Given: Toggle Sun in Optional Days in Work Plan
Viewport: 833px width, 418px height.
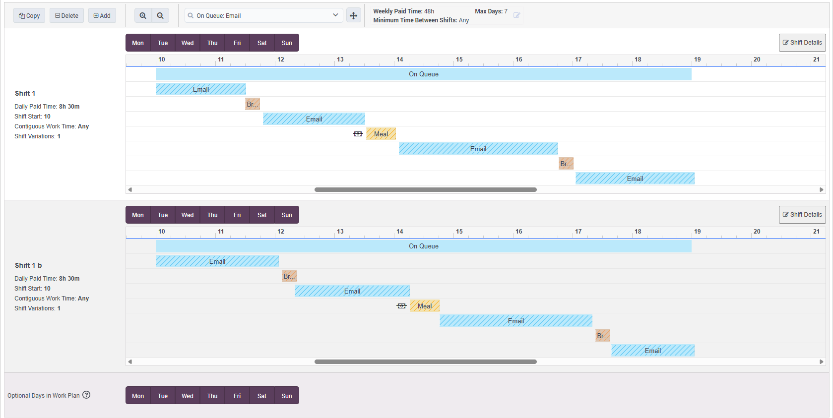Looking at the screenshot, I should coord(287,395).
